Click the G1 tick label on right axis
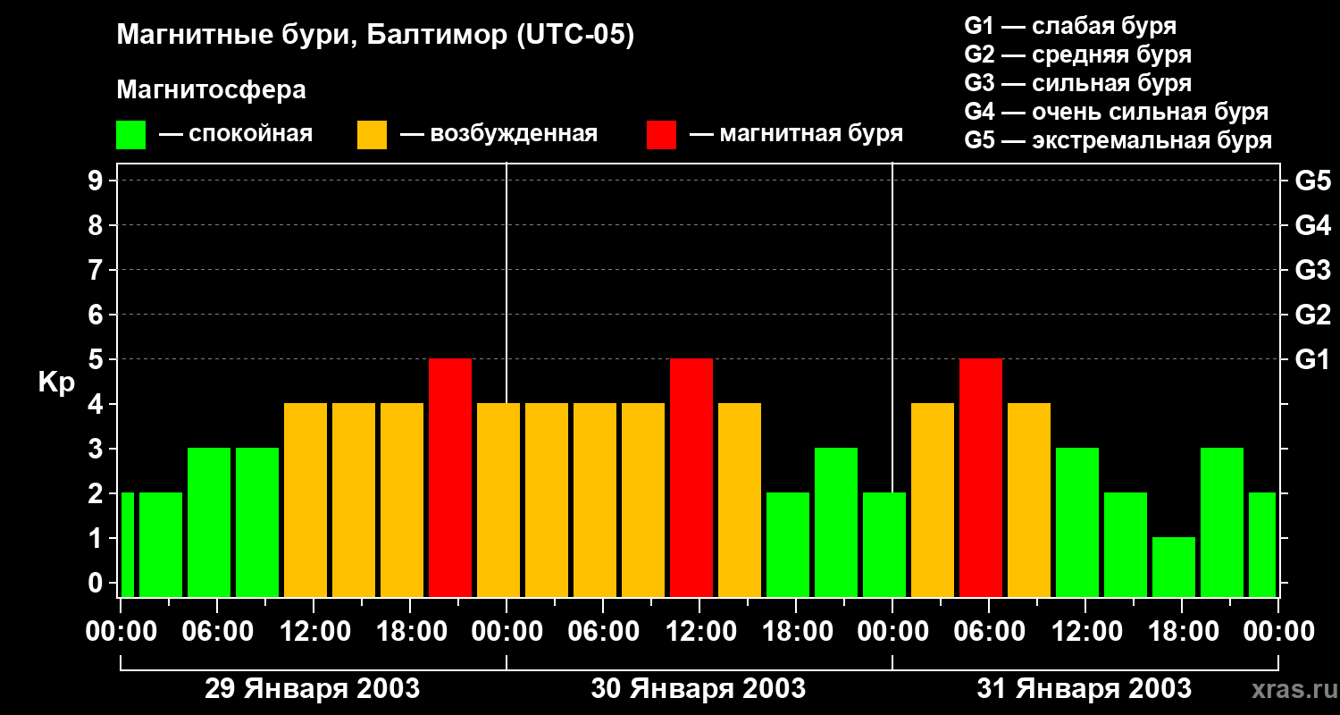This screenshot has width=1340, height=715. tap(1312, 359)
